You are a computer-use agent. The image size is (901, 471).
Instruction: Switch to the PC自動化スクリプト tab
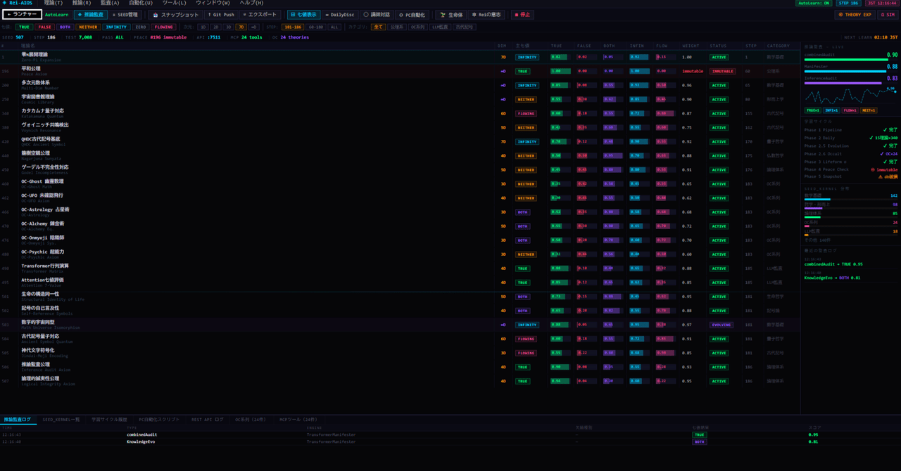[x=159, y=420]
